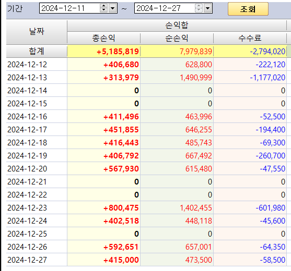291x271 pixels.
Task: Click fee value -1,177,020
Action: point(267,78)
